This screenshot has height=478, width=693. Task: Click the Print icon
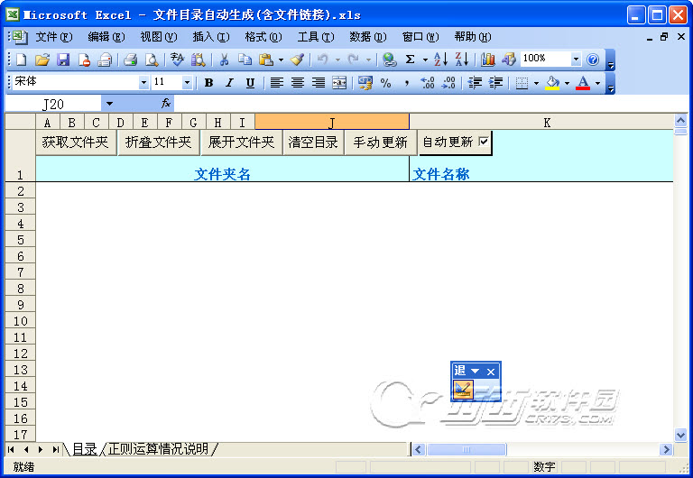click(130, 60)
